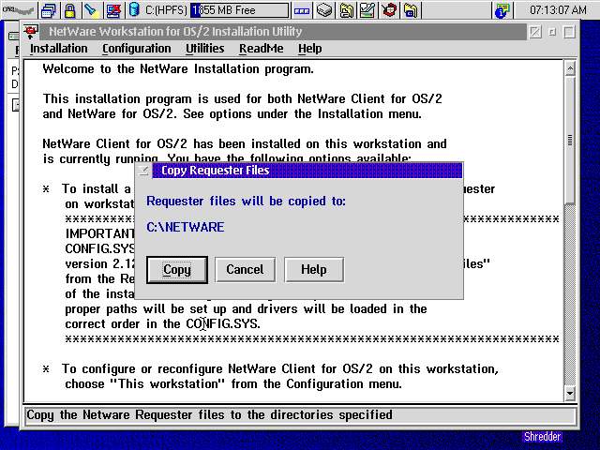600x450 pixels.
Task: Open the WarpCenter window list icon
Action: point(48,10)
